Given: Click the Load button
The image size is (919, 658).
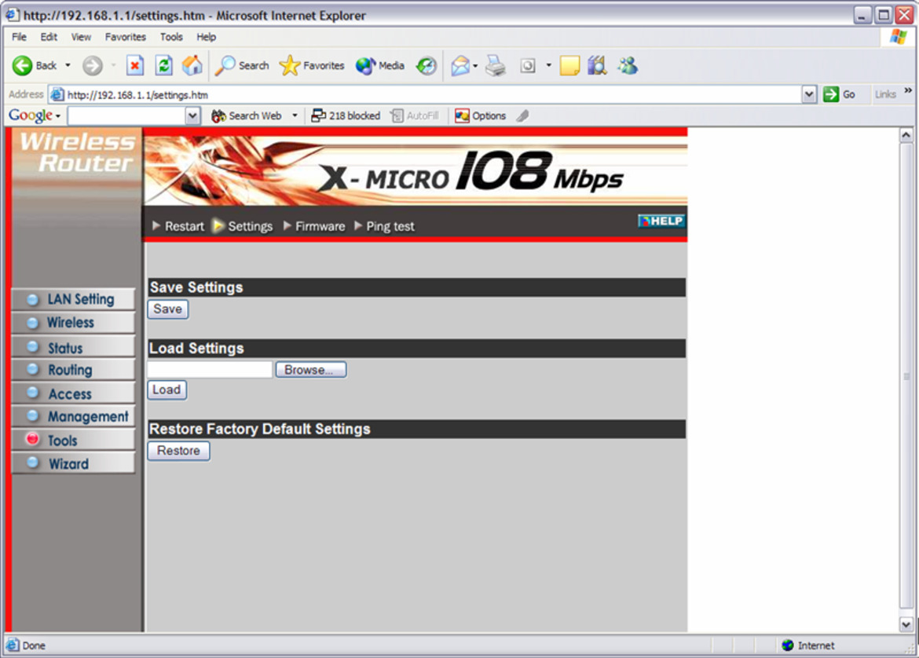Looking at the screenshot, I should 167,389.
